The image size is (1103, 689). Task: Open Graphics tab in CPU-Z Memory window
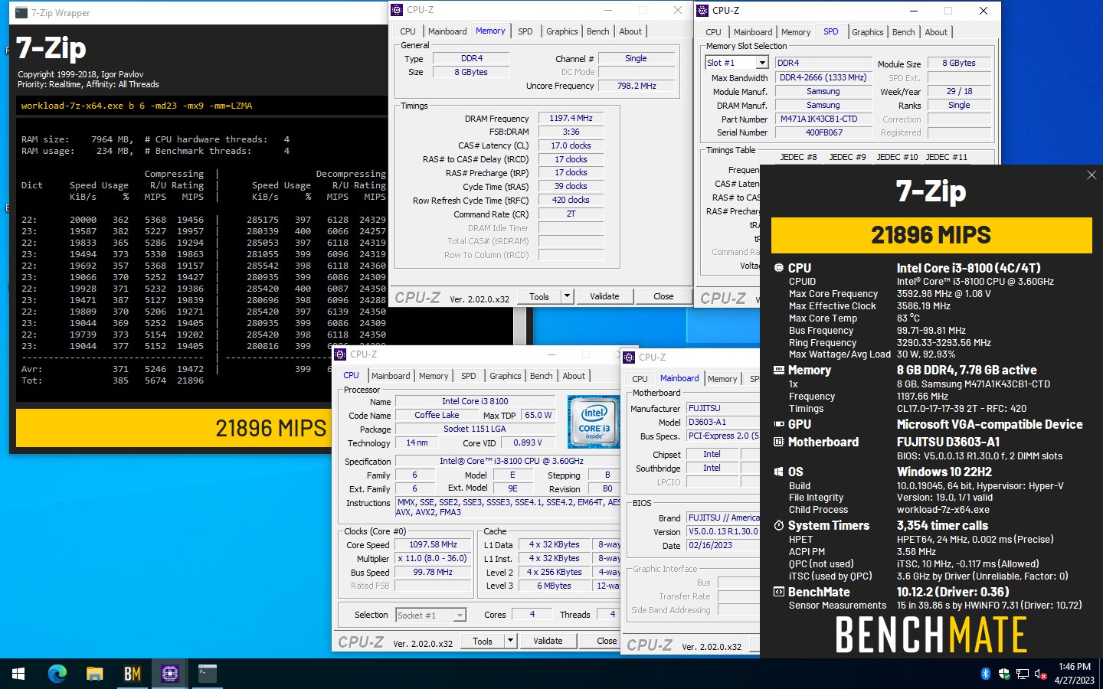[x=562, y=31]
